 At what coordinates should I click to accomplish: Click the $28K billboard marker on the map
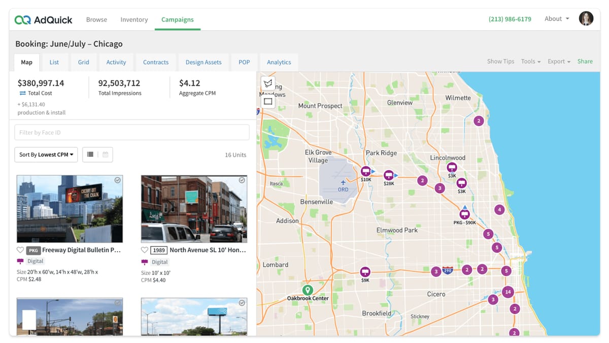tap(389, 175)
